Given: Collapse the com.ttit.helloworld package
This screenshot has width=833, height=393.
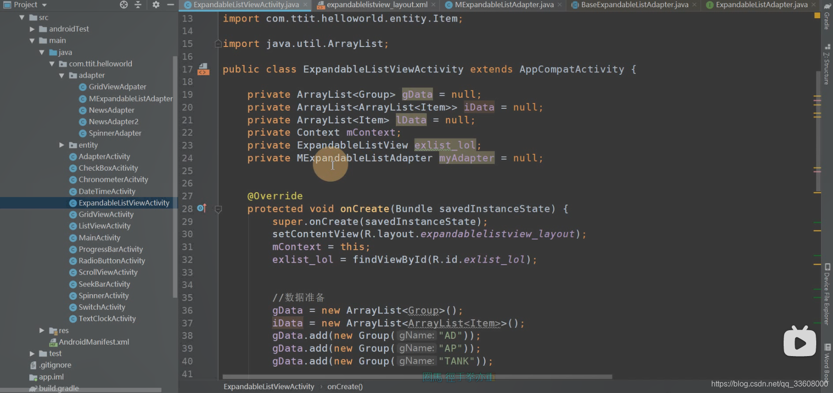Looking at the screenshot, I should point(52,64).
